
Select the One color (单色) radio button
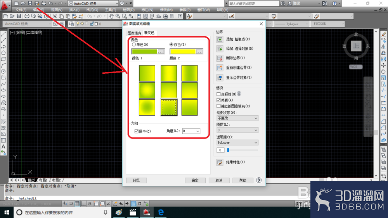[134, 45]
